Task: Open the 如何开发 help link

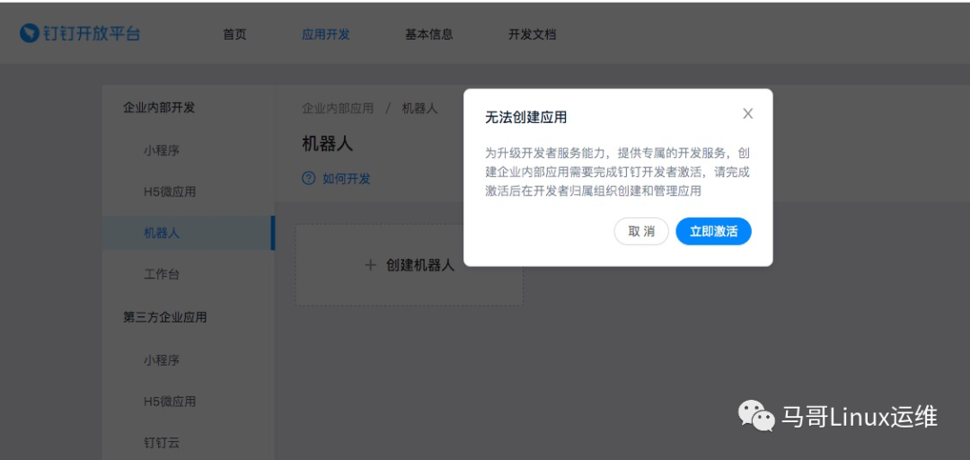Action: [x=347, y=179]
